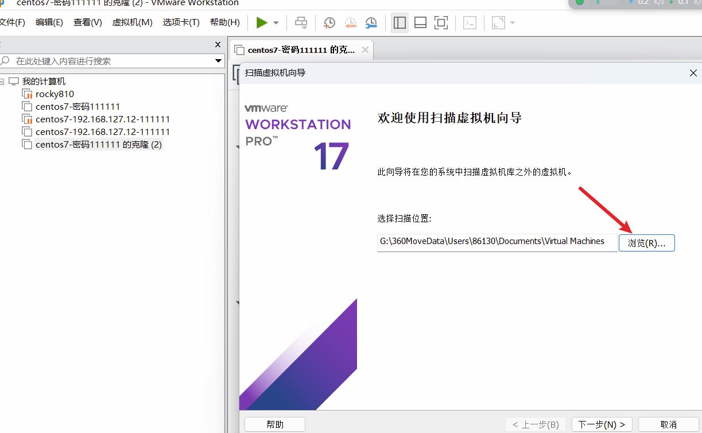
Task: Open the 查看(V) menu
Action: (x=87, y=22)
